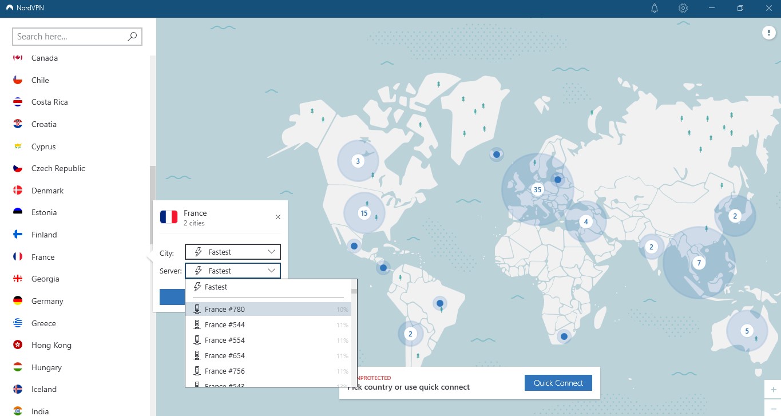Screen dimensions: 781x416
Task: Click the search magnifier icon
Action: (132, 37)
